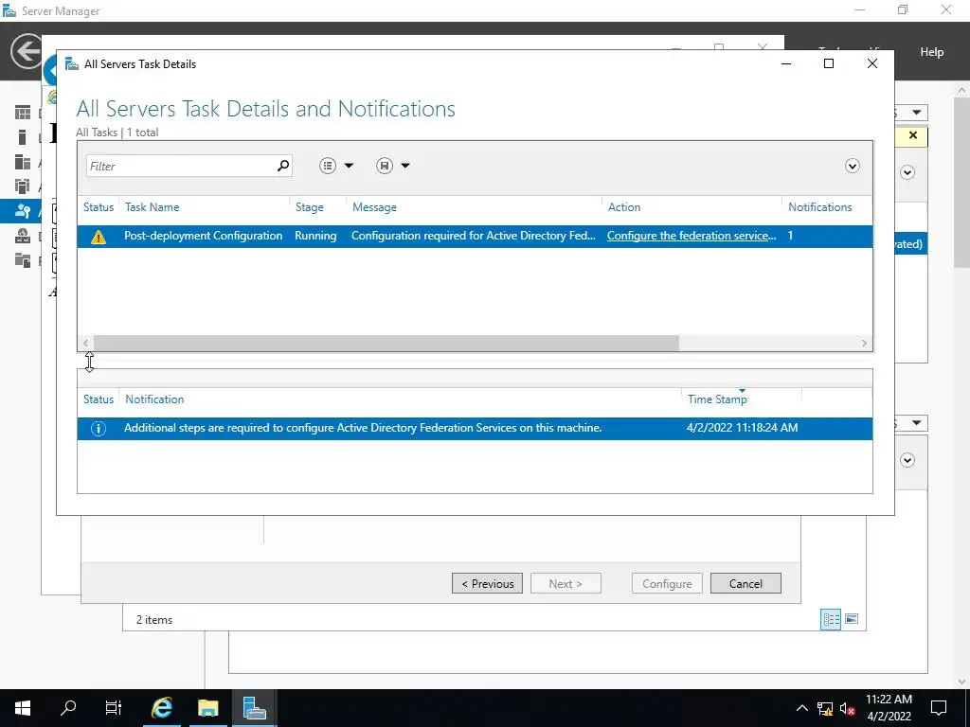The width and height of the screenshot is (970, 727).
Task: Expand the filter panel chevron in Task Details
Action: [x=853, y=166]
